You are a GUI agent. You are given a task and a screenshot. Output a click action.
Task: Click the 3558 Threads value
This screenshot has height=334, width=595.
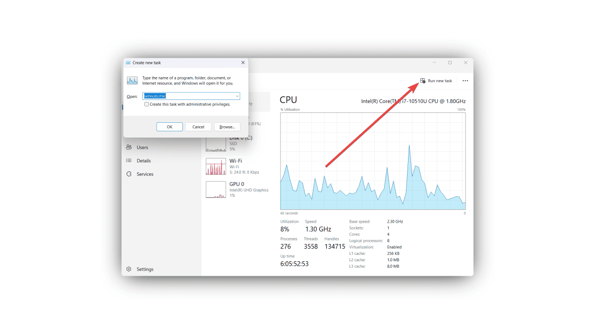tap(311, 246)
